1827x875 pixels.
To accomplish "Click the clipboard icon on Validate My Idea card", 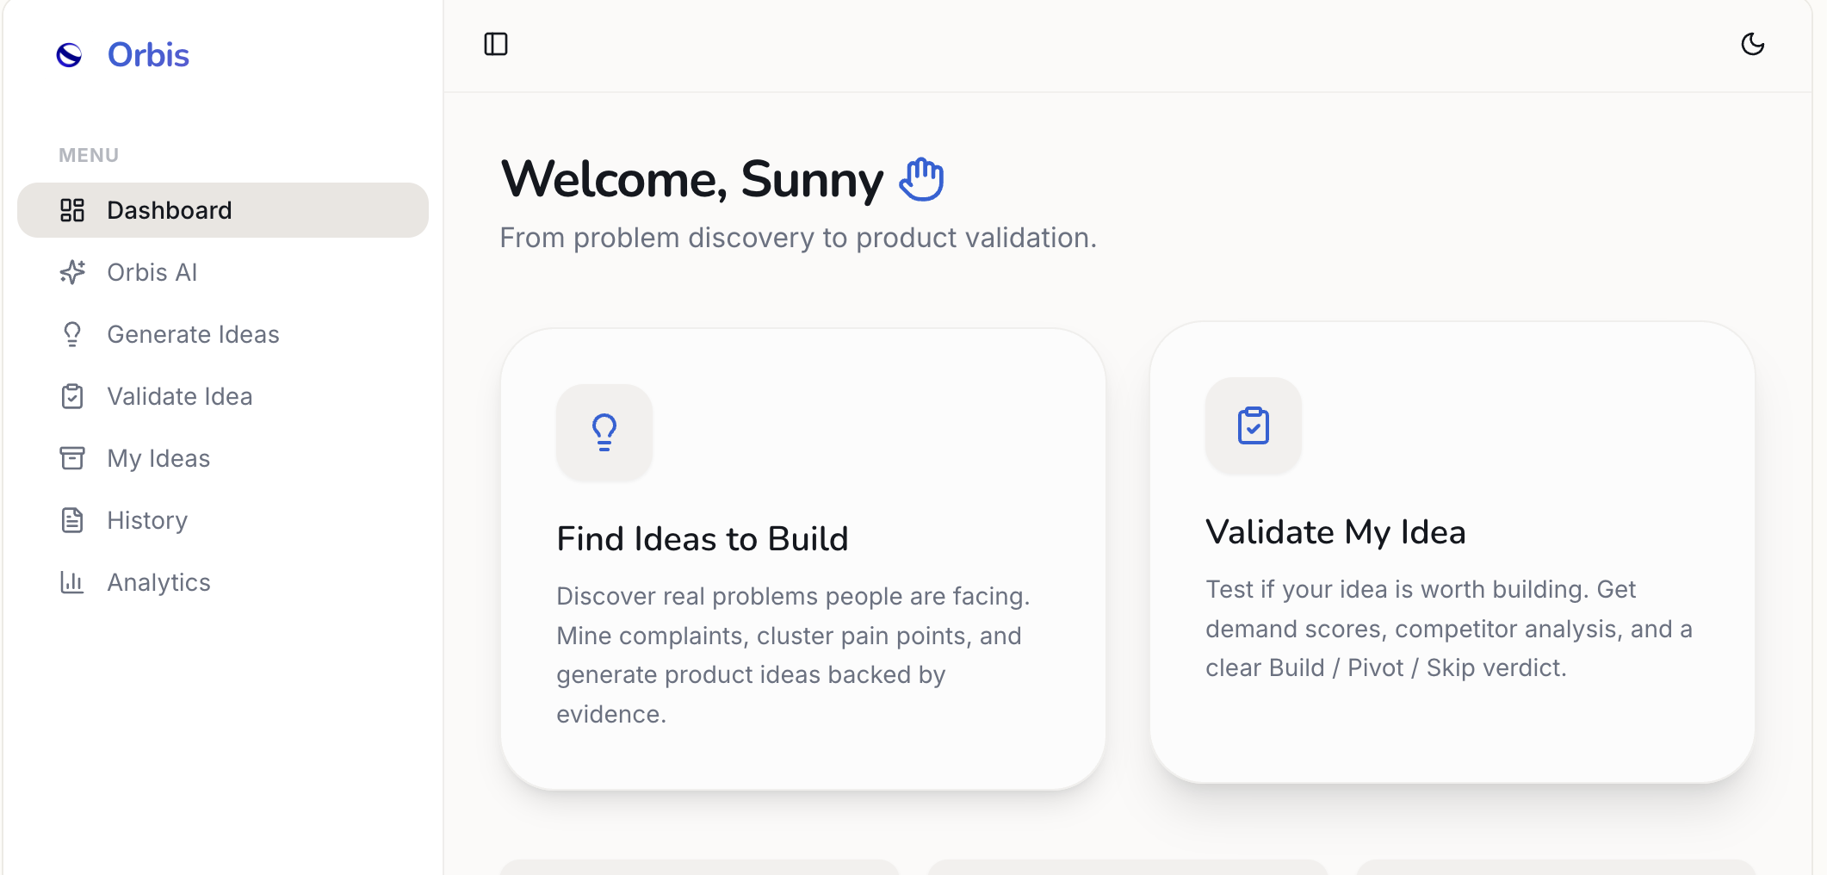I will point(1253,425).
